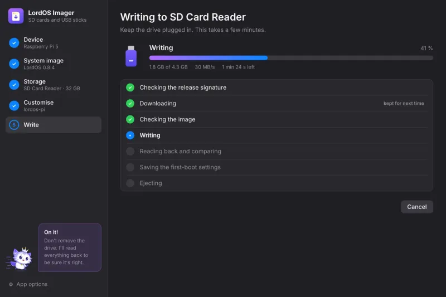Click 'Reading back and comparing' row text

pos(180,151)
